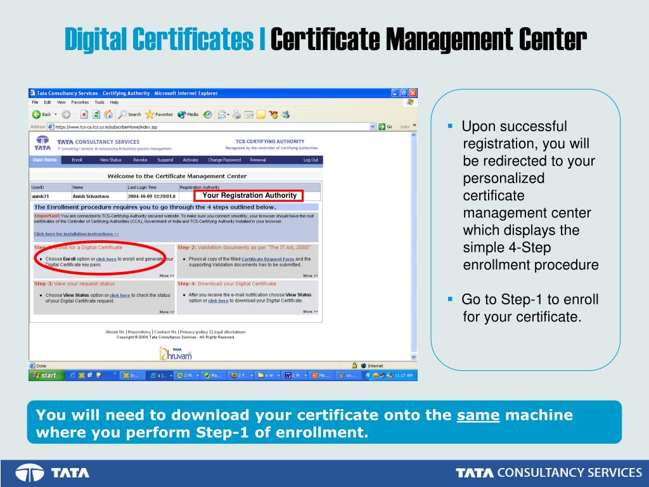Viewport: 649px width, 487px height.
Task: Open the Certificate Request Form link
Action: click(x=268, y=259)
